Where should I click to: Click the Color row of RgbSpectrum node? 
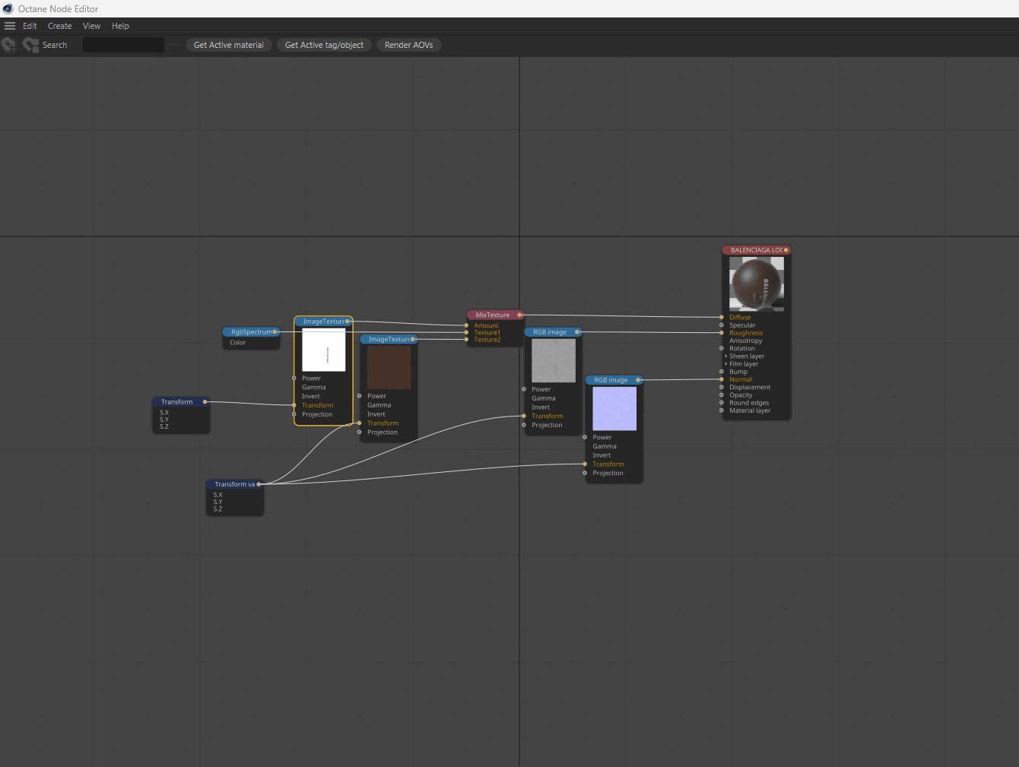pyautogui.click(x=238, y=343)
